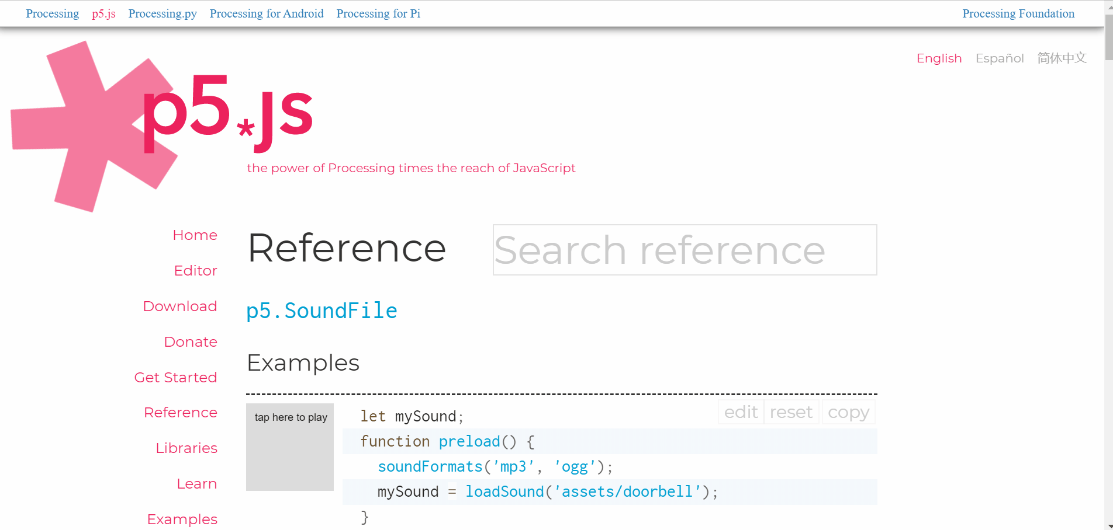Open Learn from sidebar menu
The height and width of the screenshot is (530, 1113).
coord(197,483)
